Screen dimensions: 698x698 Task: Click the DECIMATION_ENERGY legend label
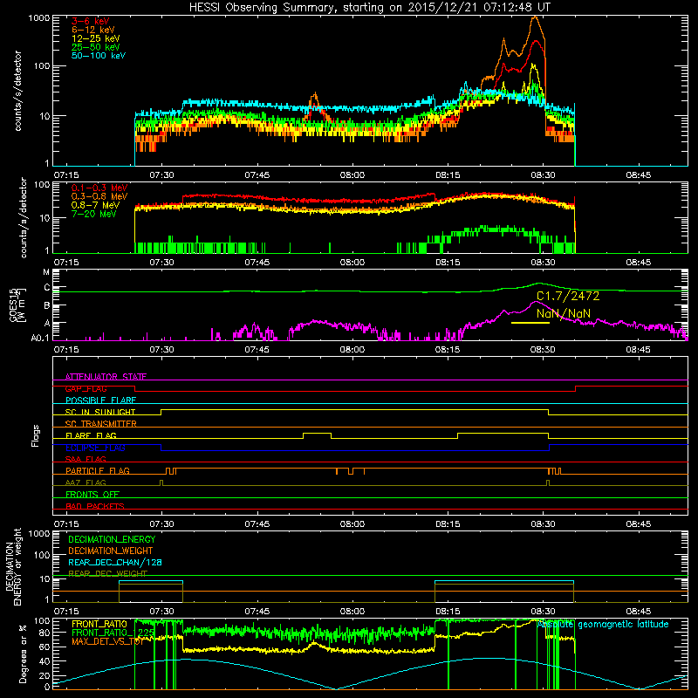pyautogui.click(x=112, y=539)
